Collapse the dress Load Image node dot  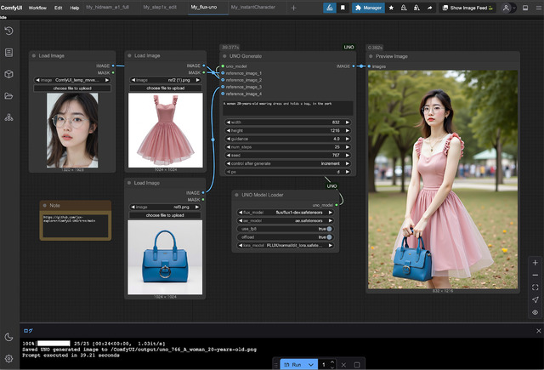pyautogui.click(x=129, y=55)
